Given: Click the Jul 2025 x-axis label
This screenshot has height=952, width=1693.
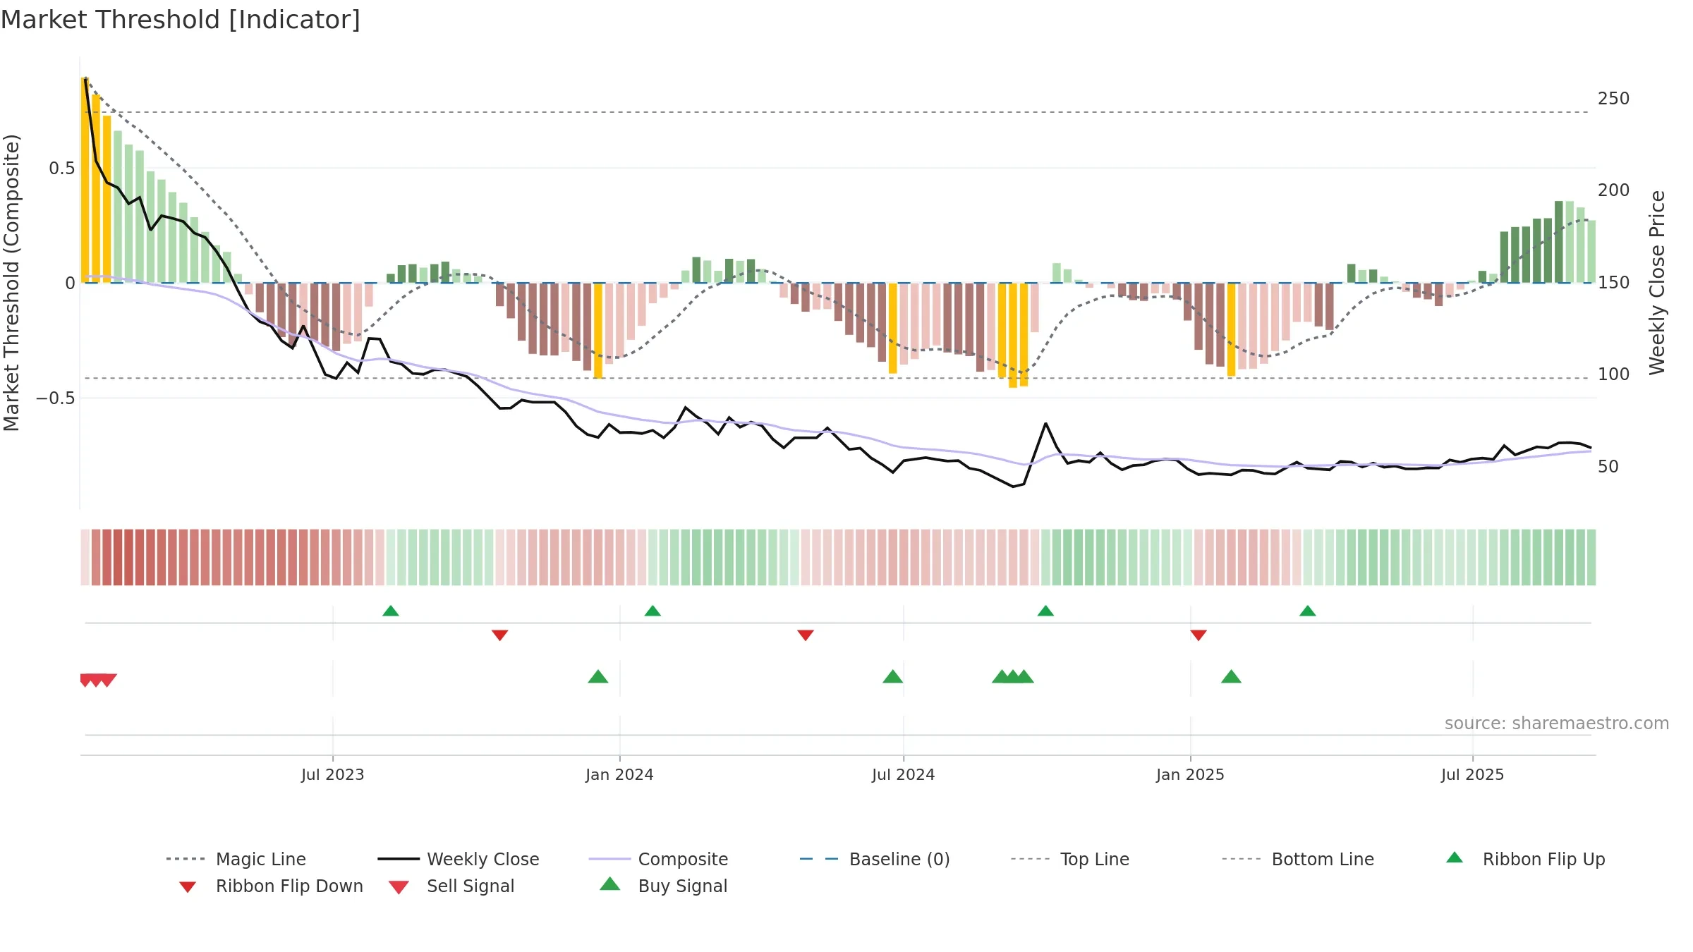Looking at the screenshot, I should coord(1473,775).
